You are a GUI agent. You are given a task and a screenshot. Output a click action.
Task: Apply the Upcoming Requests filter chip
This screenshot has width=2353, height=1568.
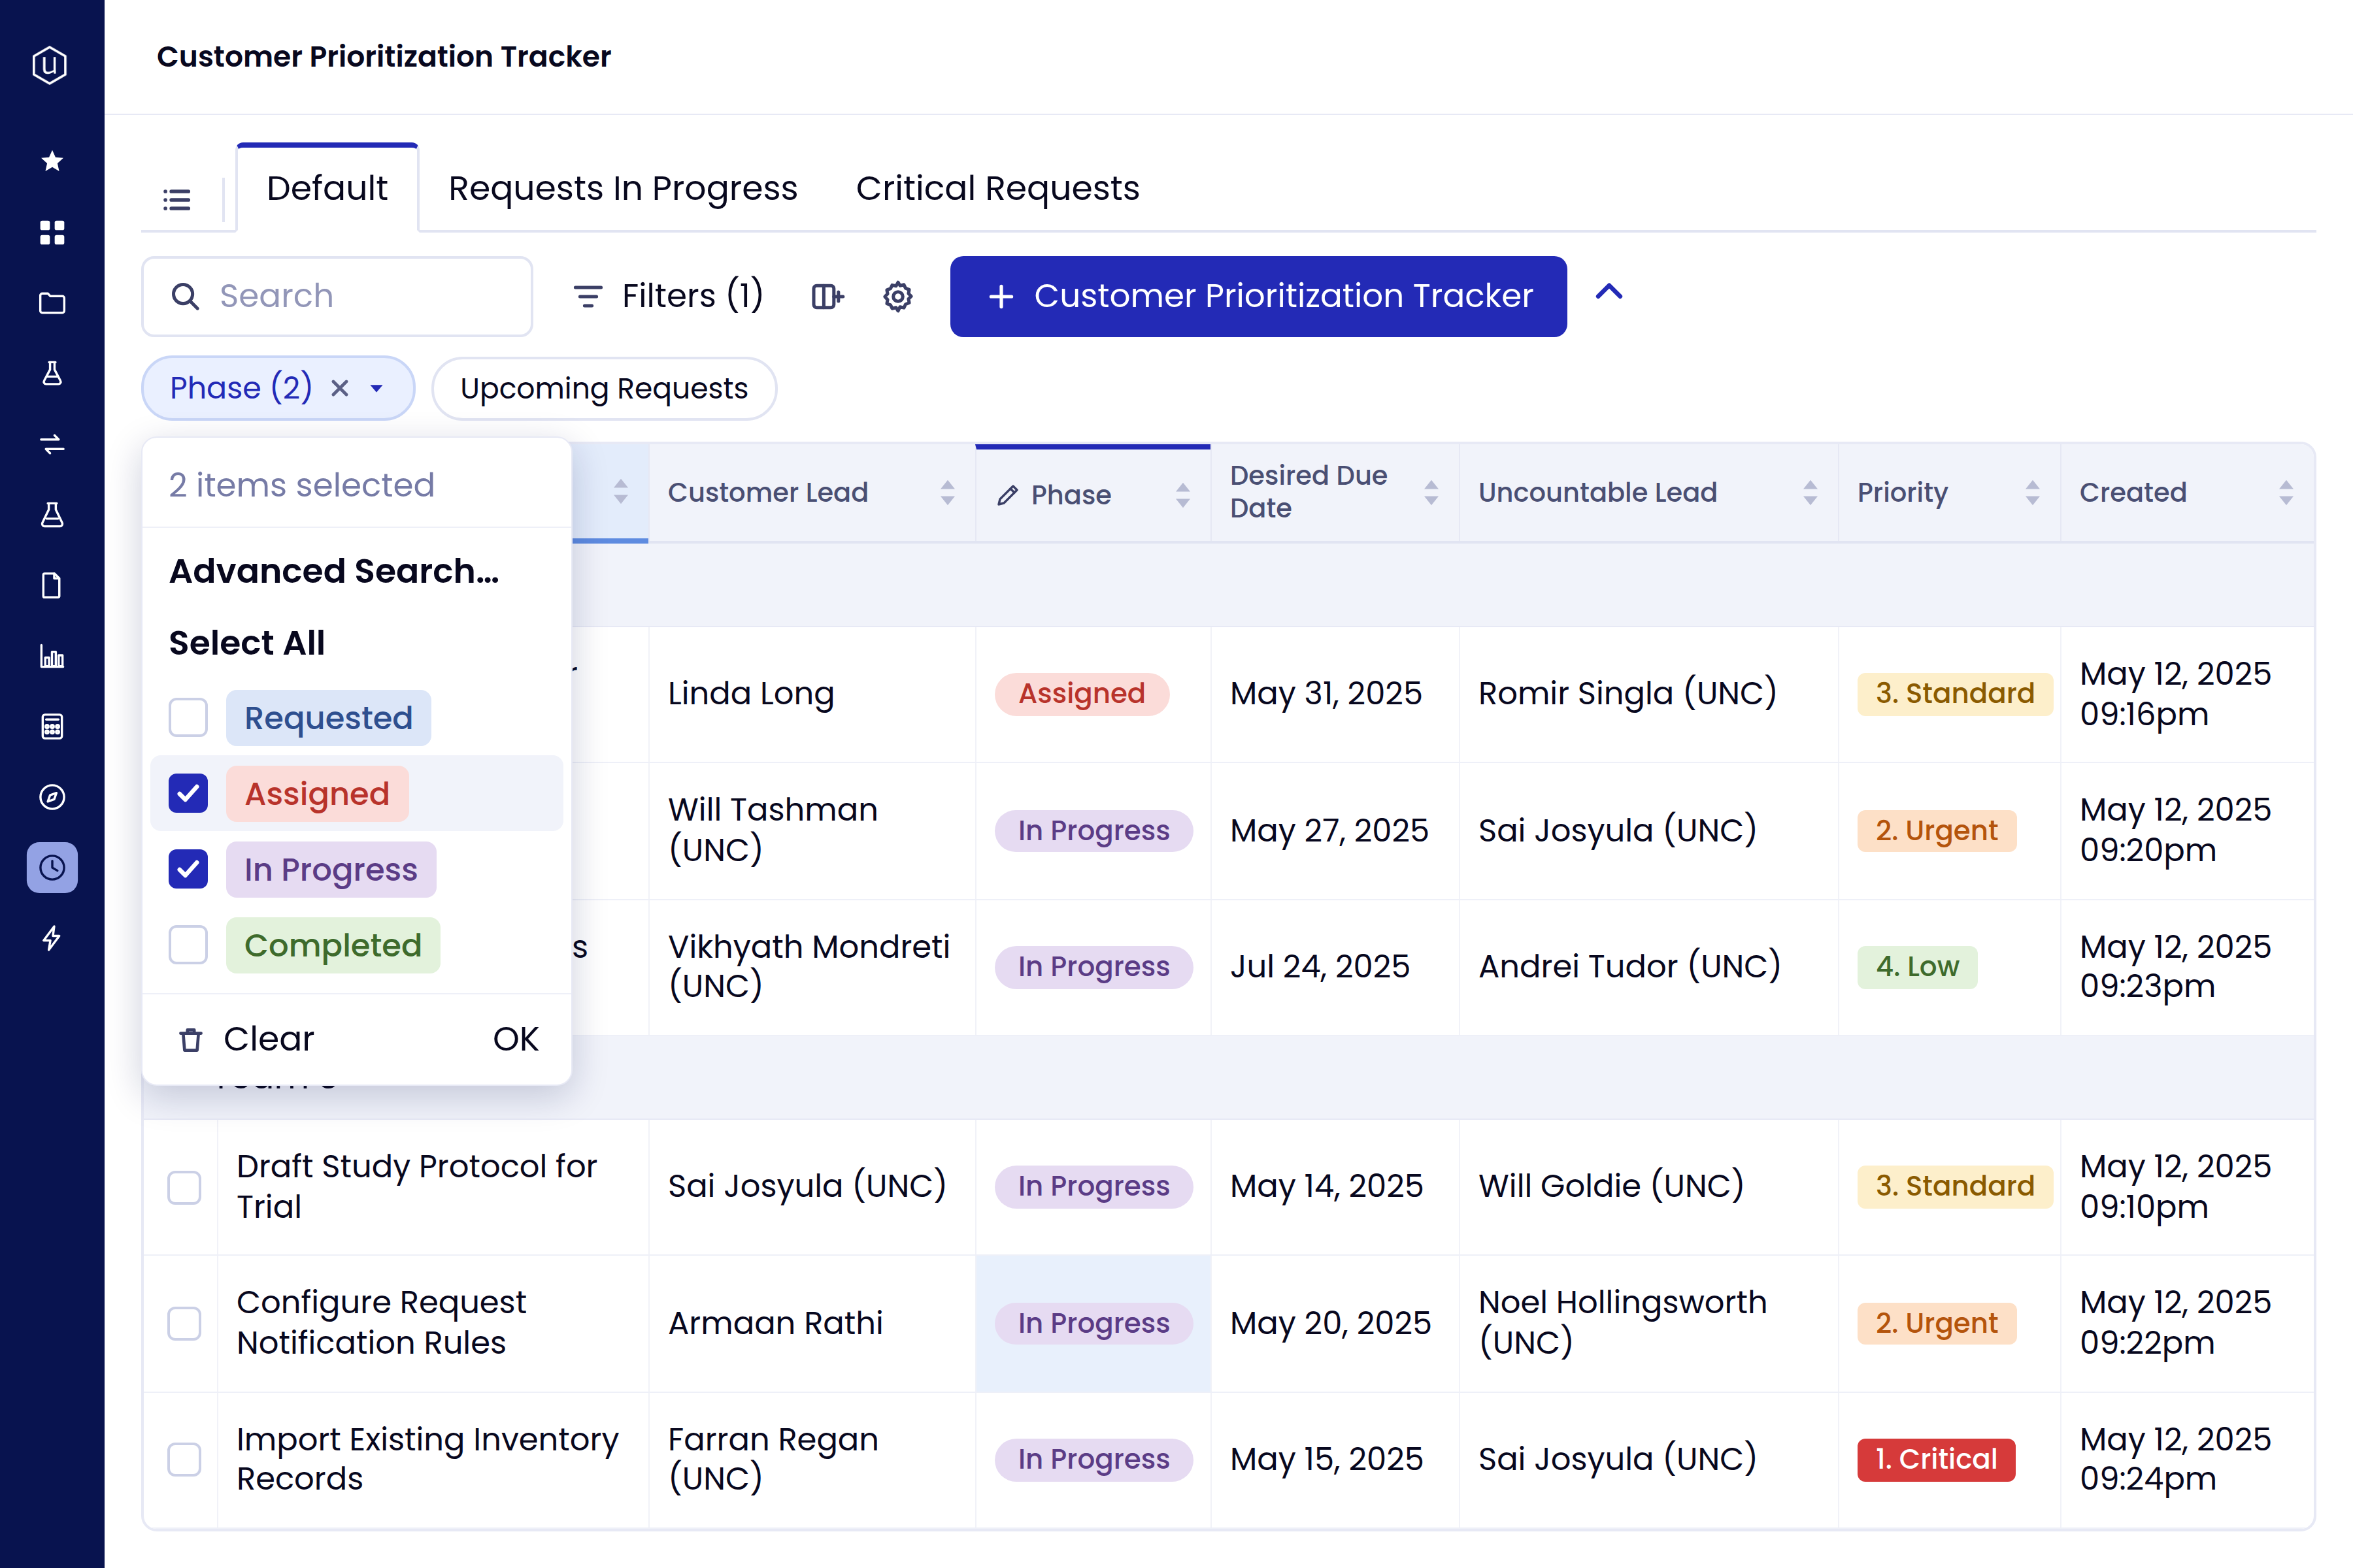point(604,388)
